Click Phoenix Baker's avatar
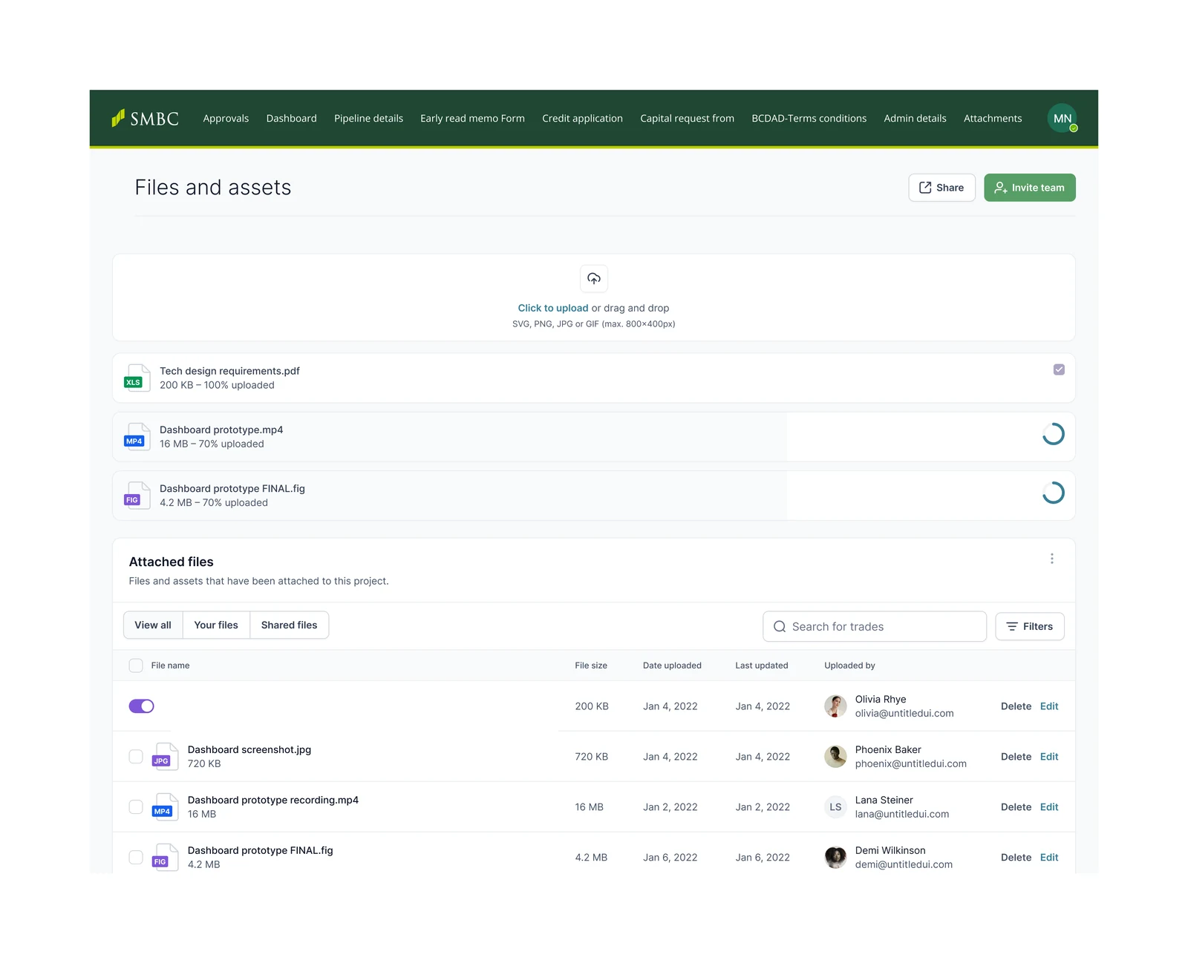Screen dimensions: 1188x963 835,757
